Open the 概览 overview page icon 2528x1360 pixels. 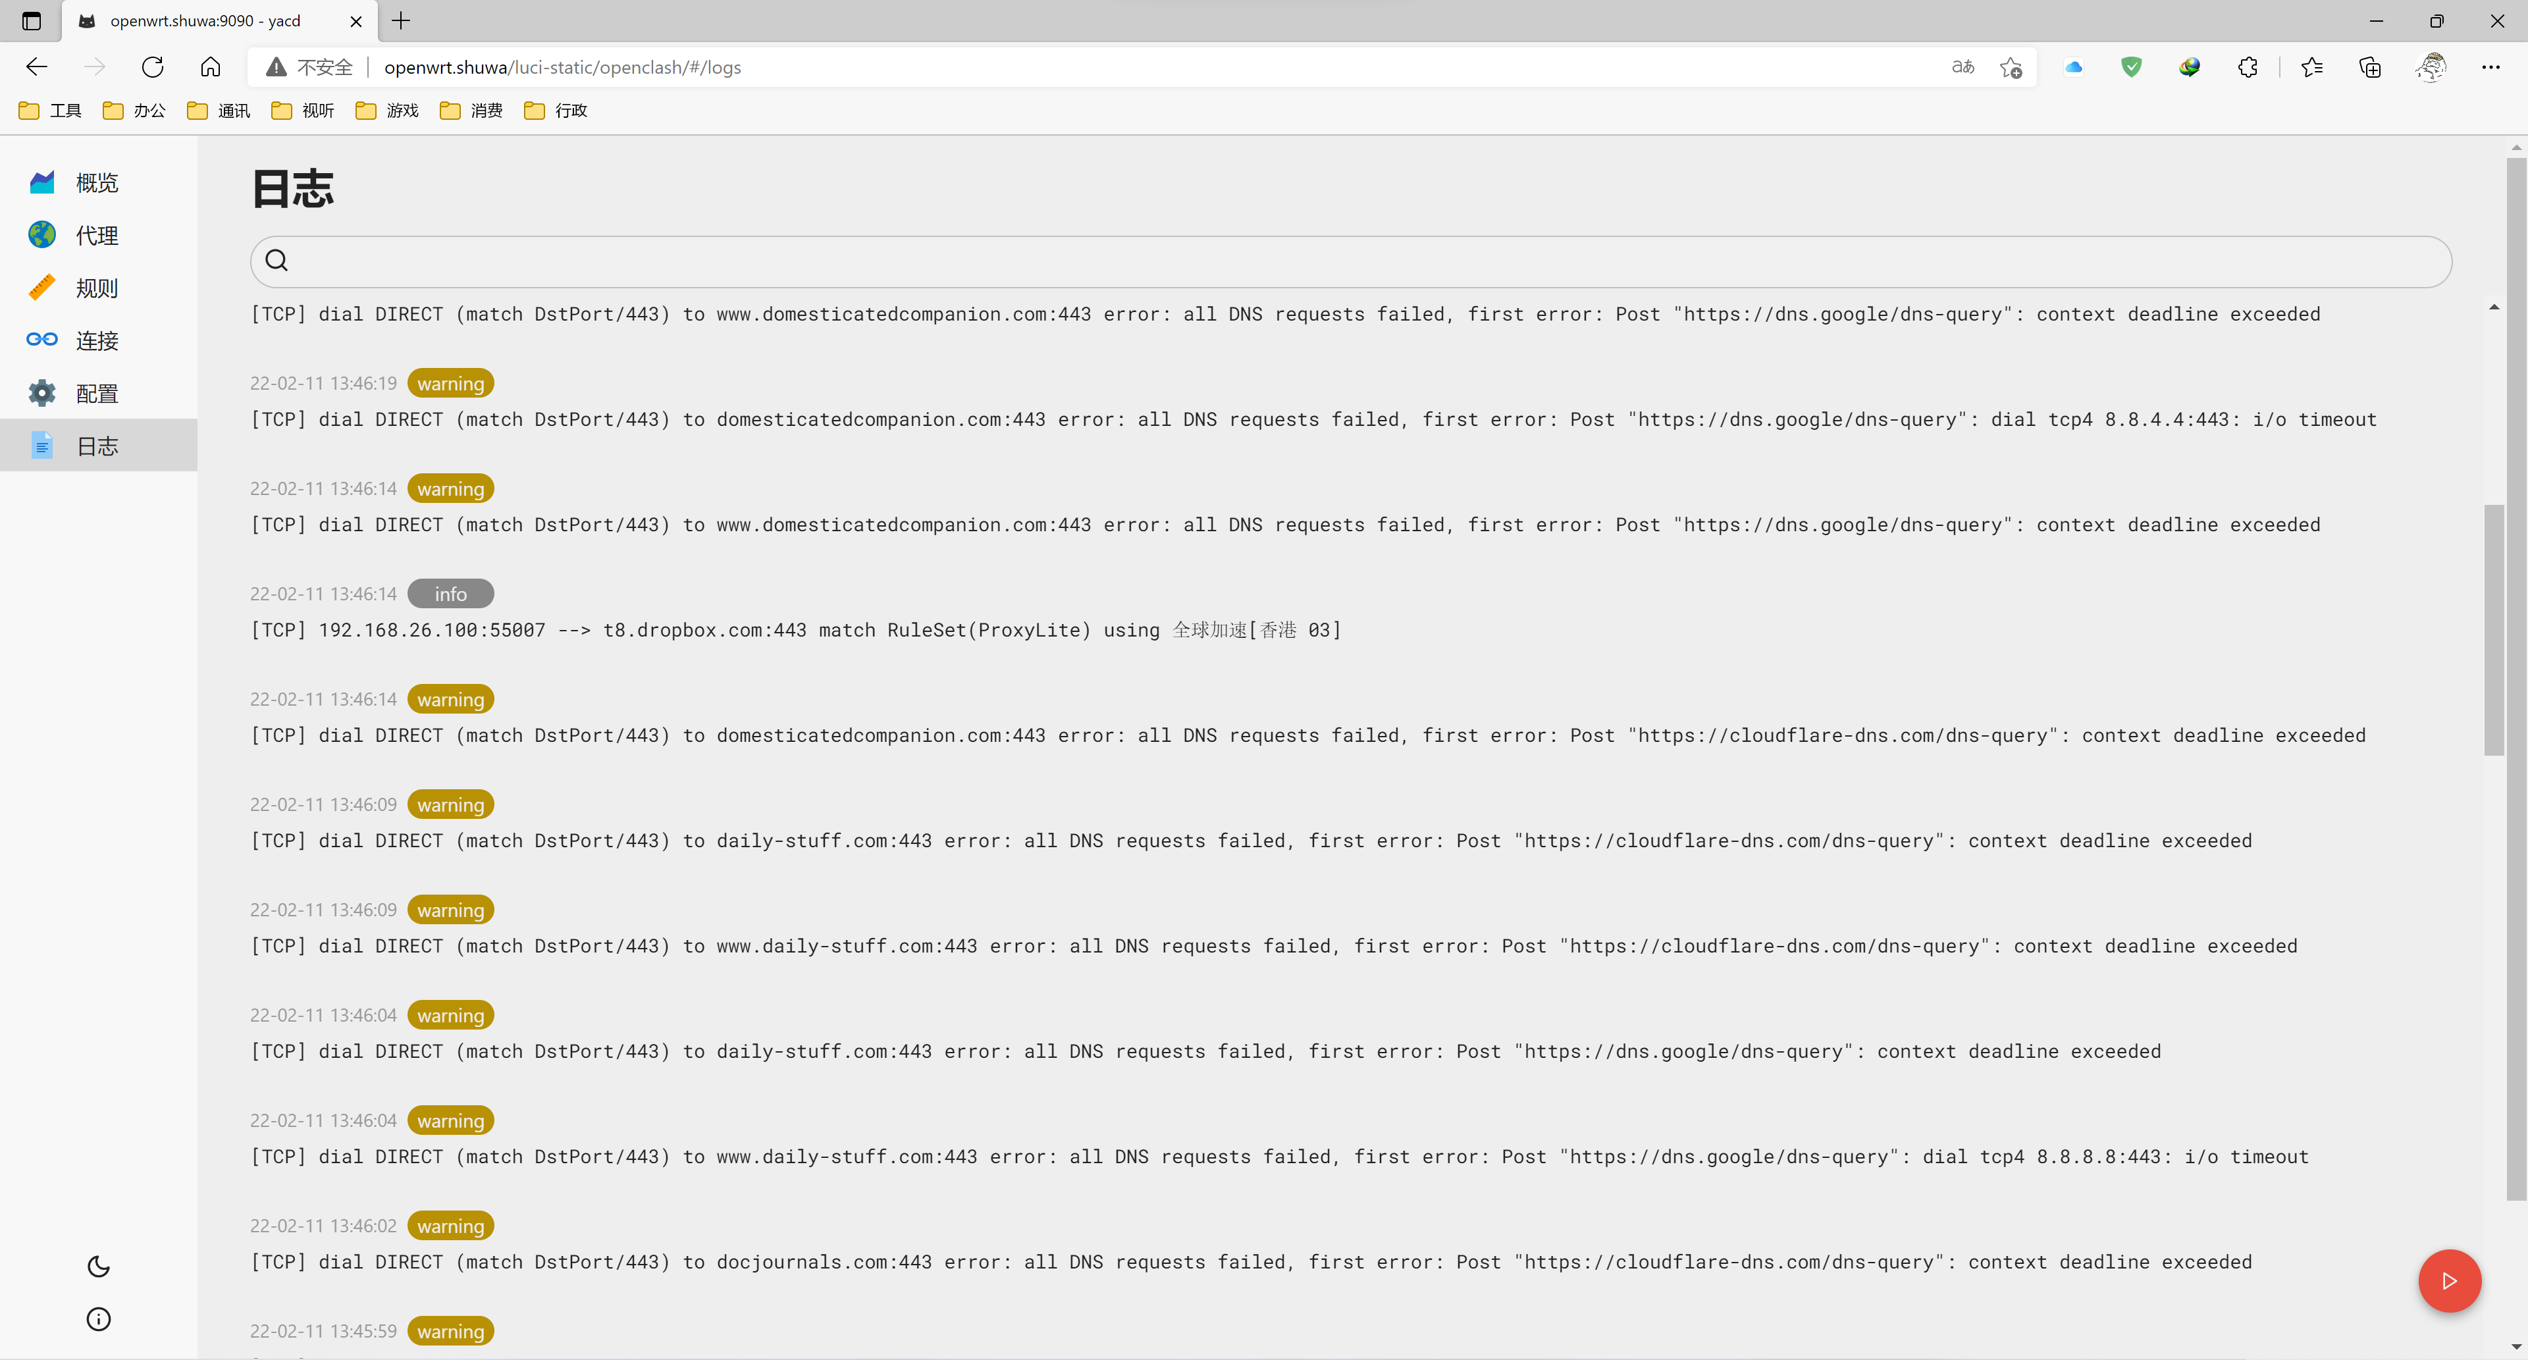click(x=41, y=182)
